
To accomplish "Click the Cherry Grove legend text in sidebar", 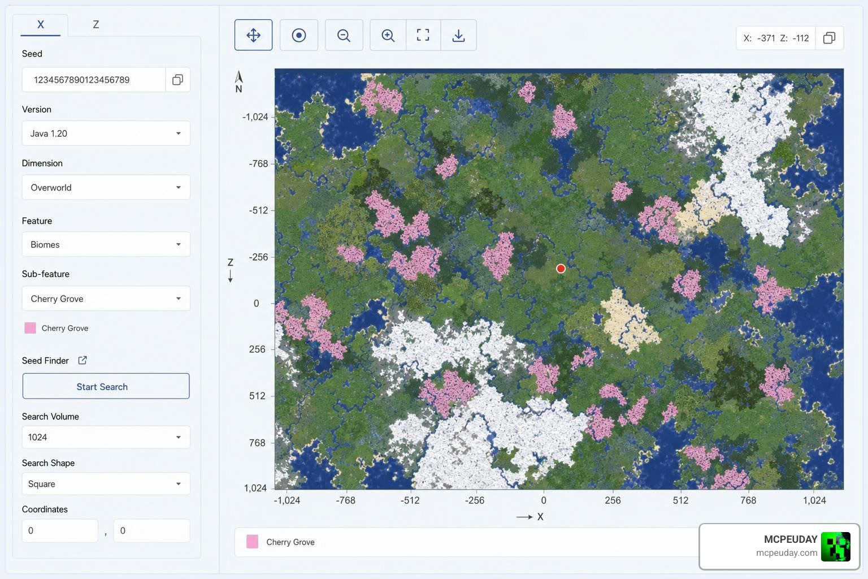I will [65, 328].
